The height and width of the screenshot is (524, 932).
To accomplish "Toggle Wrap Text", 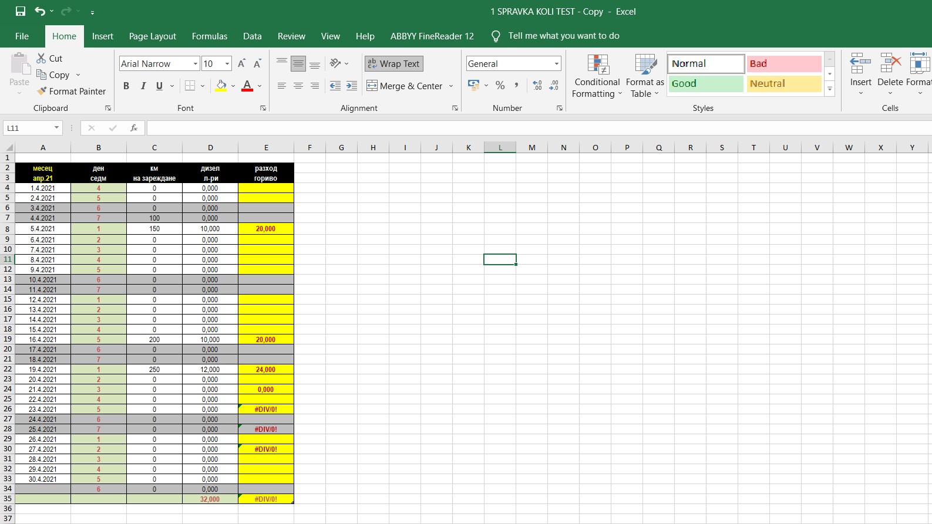I will click(x=393, y=63).
